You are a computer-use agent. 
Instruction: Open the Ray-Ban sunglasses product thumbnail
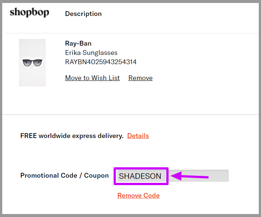32,63
